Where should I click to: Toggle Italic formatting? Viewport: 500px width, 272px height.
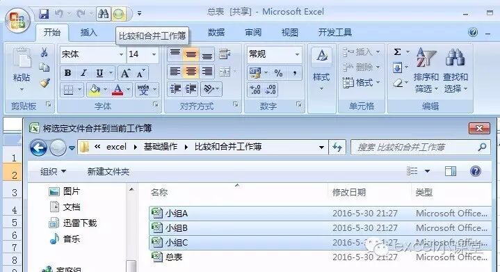click(x=83, y=73)
